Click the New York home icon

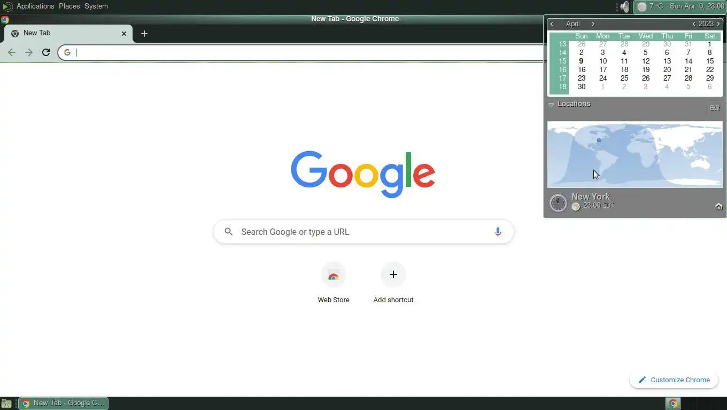(x=719, y=207)
